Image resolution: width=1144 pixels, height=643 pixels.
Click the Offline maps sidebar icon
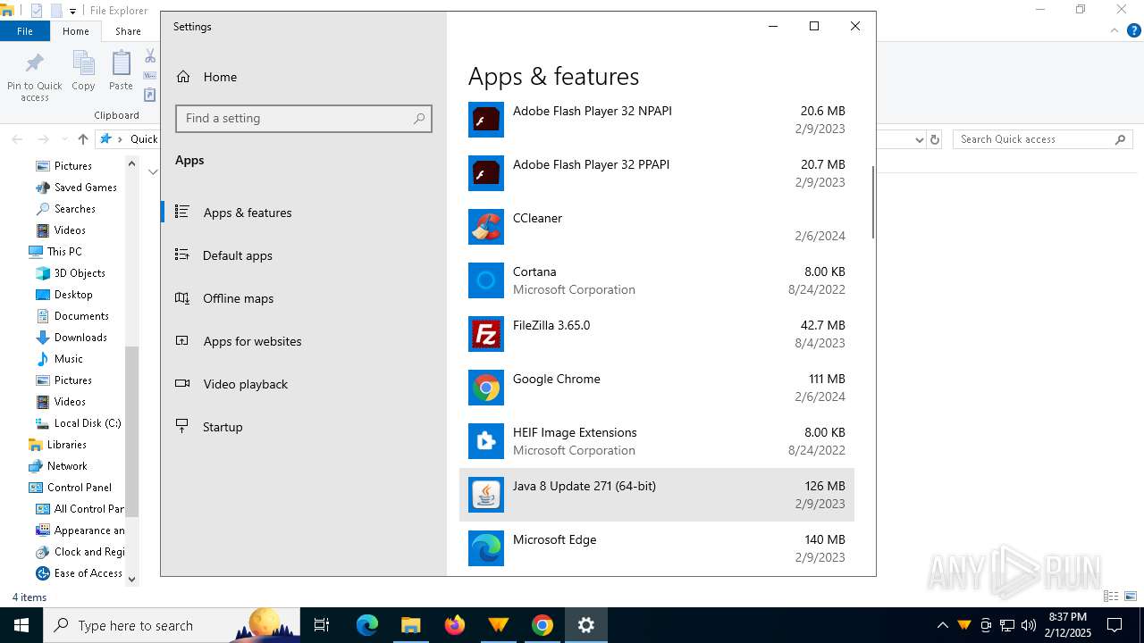(182, 298)
